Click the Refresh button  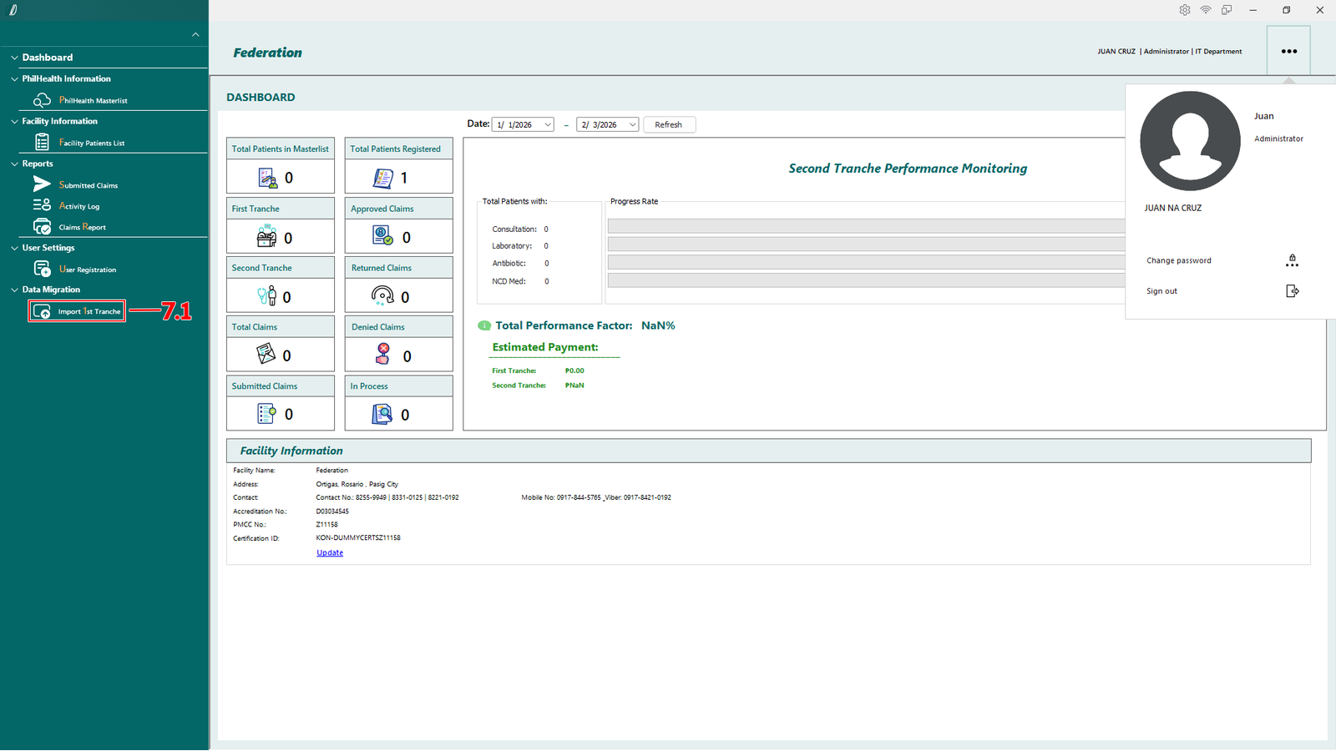pos(669,124)
